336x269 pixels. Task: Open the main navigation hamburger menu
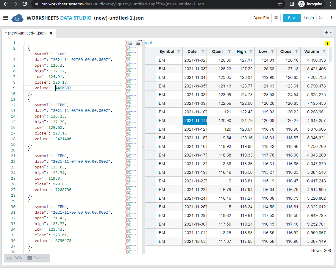point(6,18)
